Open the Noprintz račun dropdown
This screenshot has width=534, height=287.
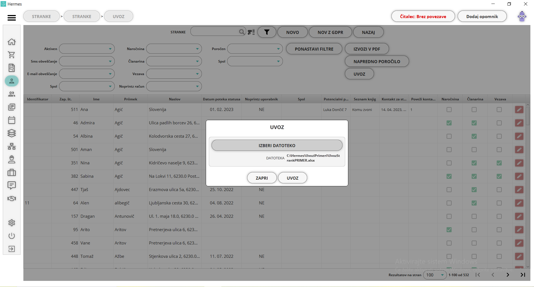pyautogui.click(x=174, y=86)
